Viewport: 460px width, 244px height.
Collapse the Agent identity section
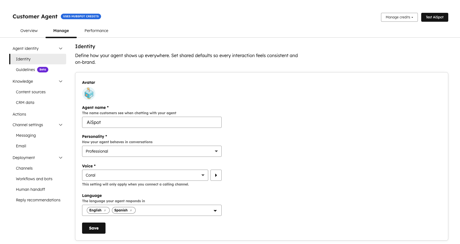61,48
